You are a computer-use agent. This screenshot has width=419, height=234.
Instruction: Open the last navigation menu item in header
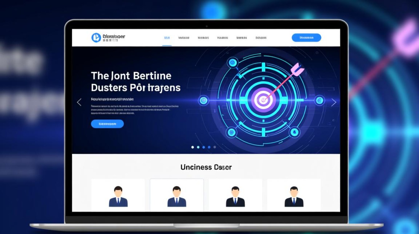click(x=261, y=38)
